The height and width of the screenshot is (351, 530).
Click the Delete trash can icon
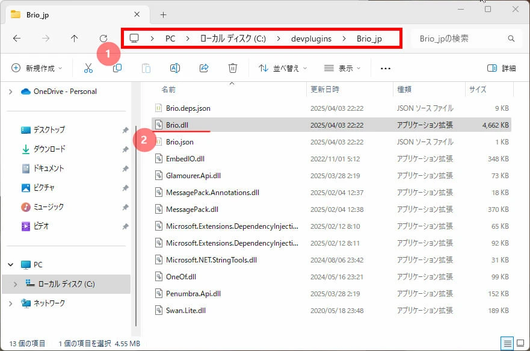pos(233,68)
